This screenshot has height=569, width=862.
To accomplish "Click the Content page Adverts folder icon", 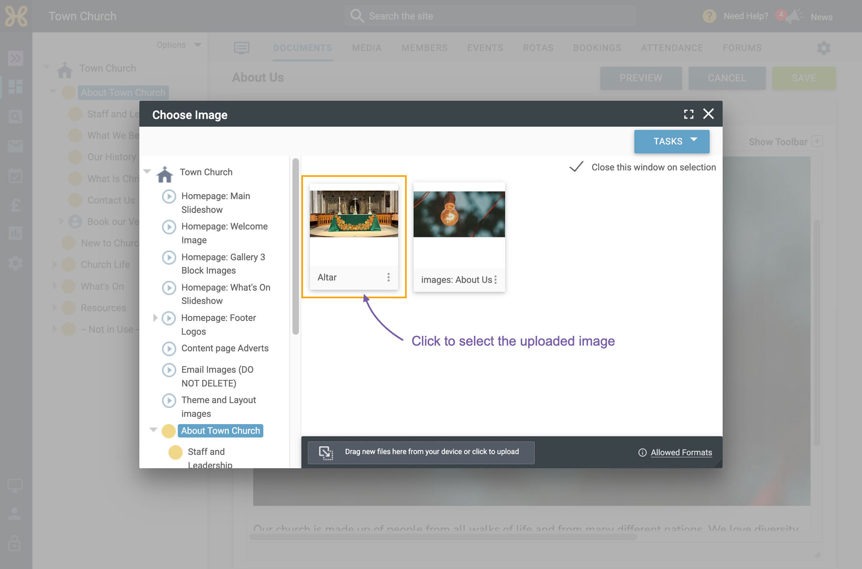I will click(169, 348).
